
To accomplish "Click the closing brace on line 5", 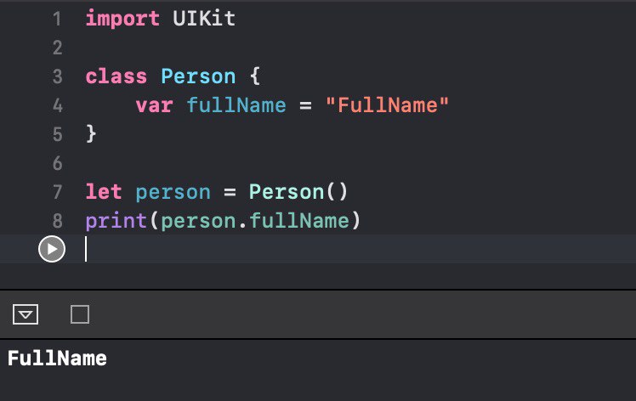I will (91, 134).
